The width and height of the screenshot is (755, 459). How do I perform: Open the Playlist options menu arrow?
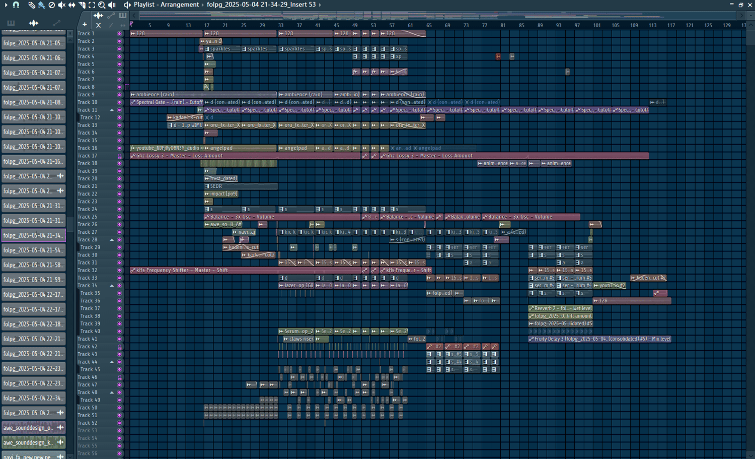(6, 5)
